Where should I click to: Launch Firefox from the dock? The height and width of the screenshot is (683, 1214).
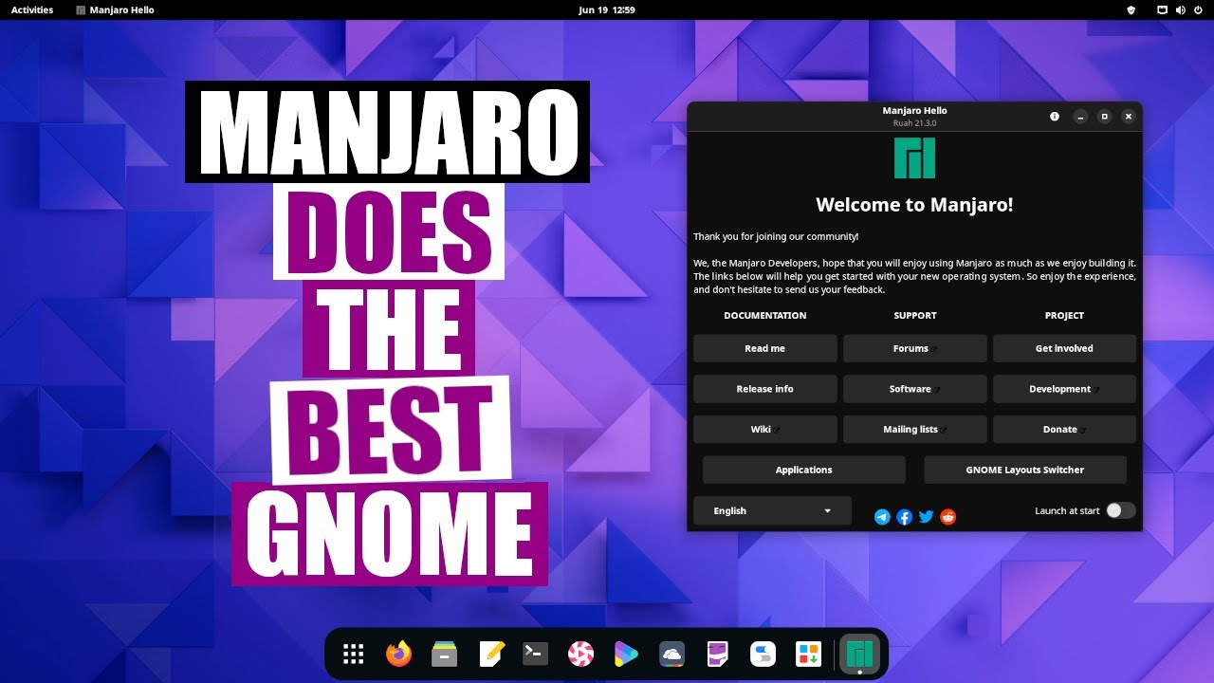[399, 654]
